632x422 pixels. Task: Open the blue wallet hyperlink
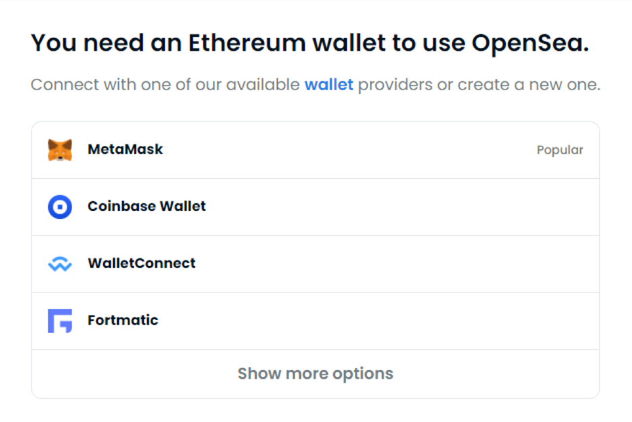(329, 85)
